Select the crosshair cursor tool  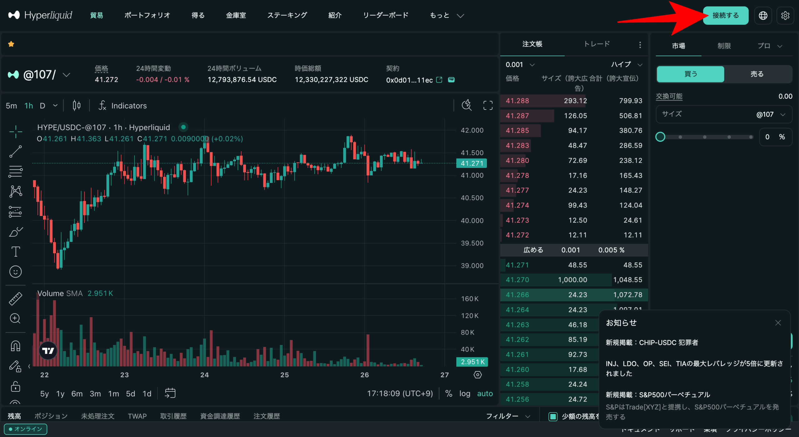click(x=15, y=132)
